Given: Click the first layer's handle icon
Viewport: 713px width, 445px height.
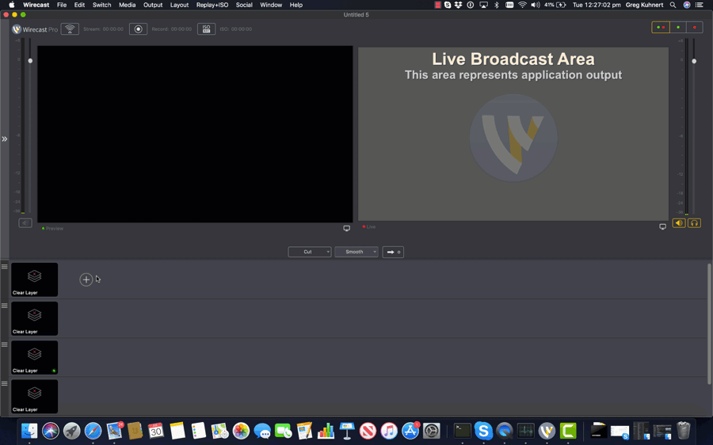Looking at the screenshot, I should tap(5, 267).
